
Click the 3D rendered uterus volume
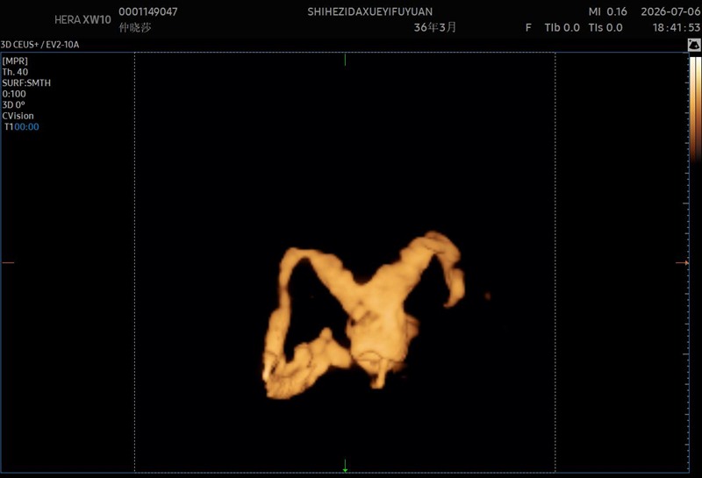(363, 315)
